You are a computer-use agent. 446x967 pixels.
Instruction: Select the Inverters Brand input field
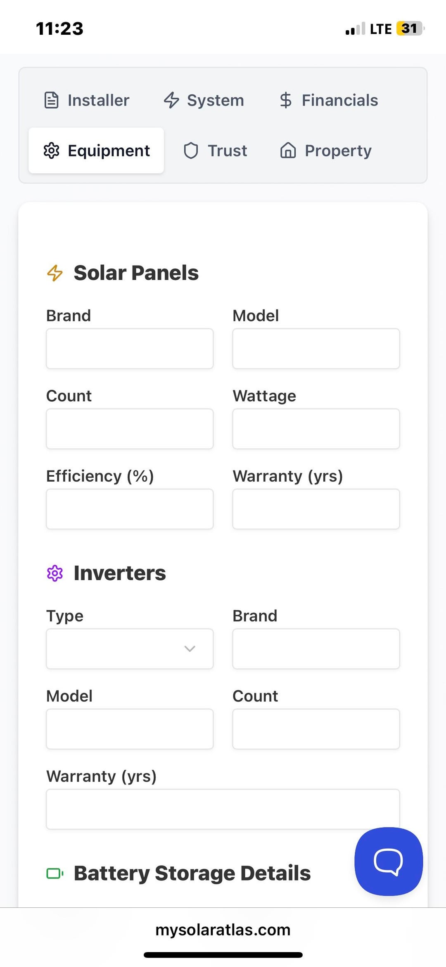(316, 649)
